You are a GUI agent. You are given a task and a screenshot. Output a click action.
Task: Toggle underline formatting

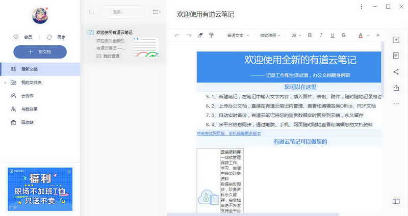333,35
